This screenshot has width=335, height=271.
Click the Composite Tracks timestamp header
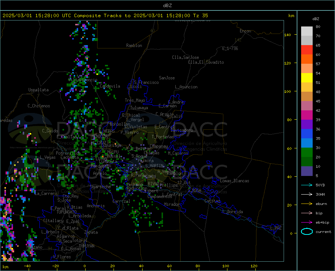(x=105, y=16)
